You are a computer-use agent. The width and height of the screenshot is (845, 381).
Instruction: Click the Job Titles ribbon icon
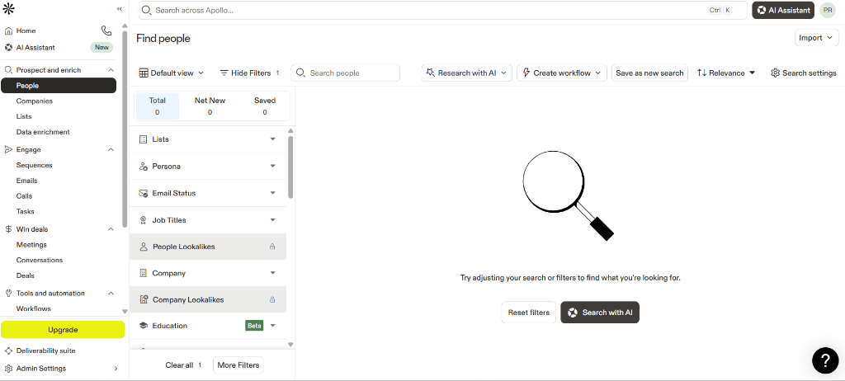(144, 220)
